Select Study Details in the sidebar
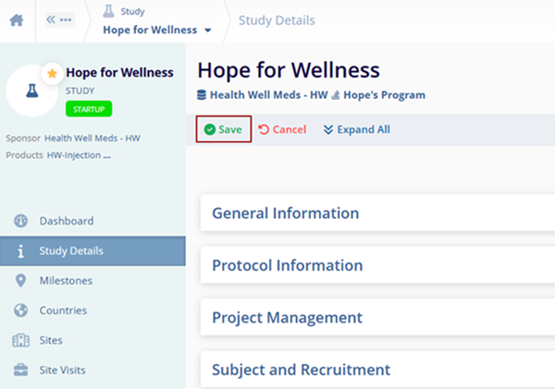 71,250
